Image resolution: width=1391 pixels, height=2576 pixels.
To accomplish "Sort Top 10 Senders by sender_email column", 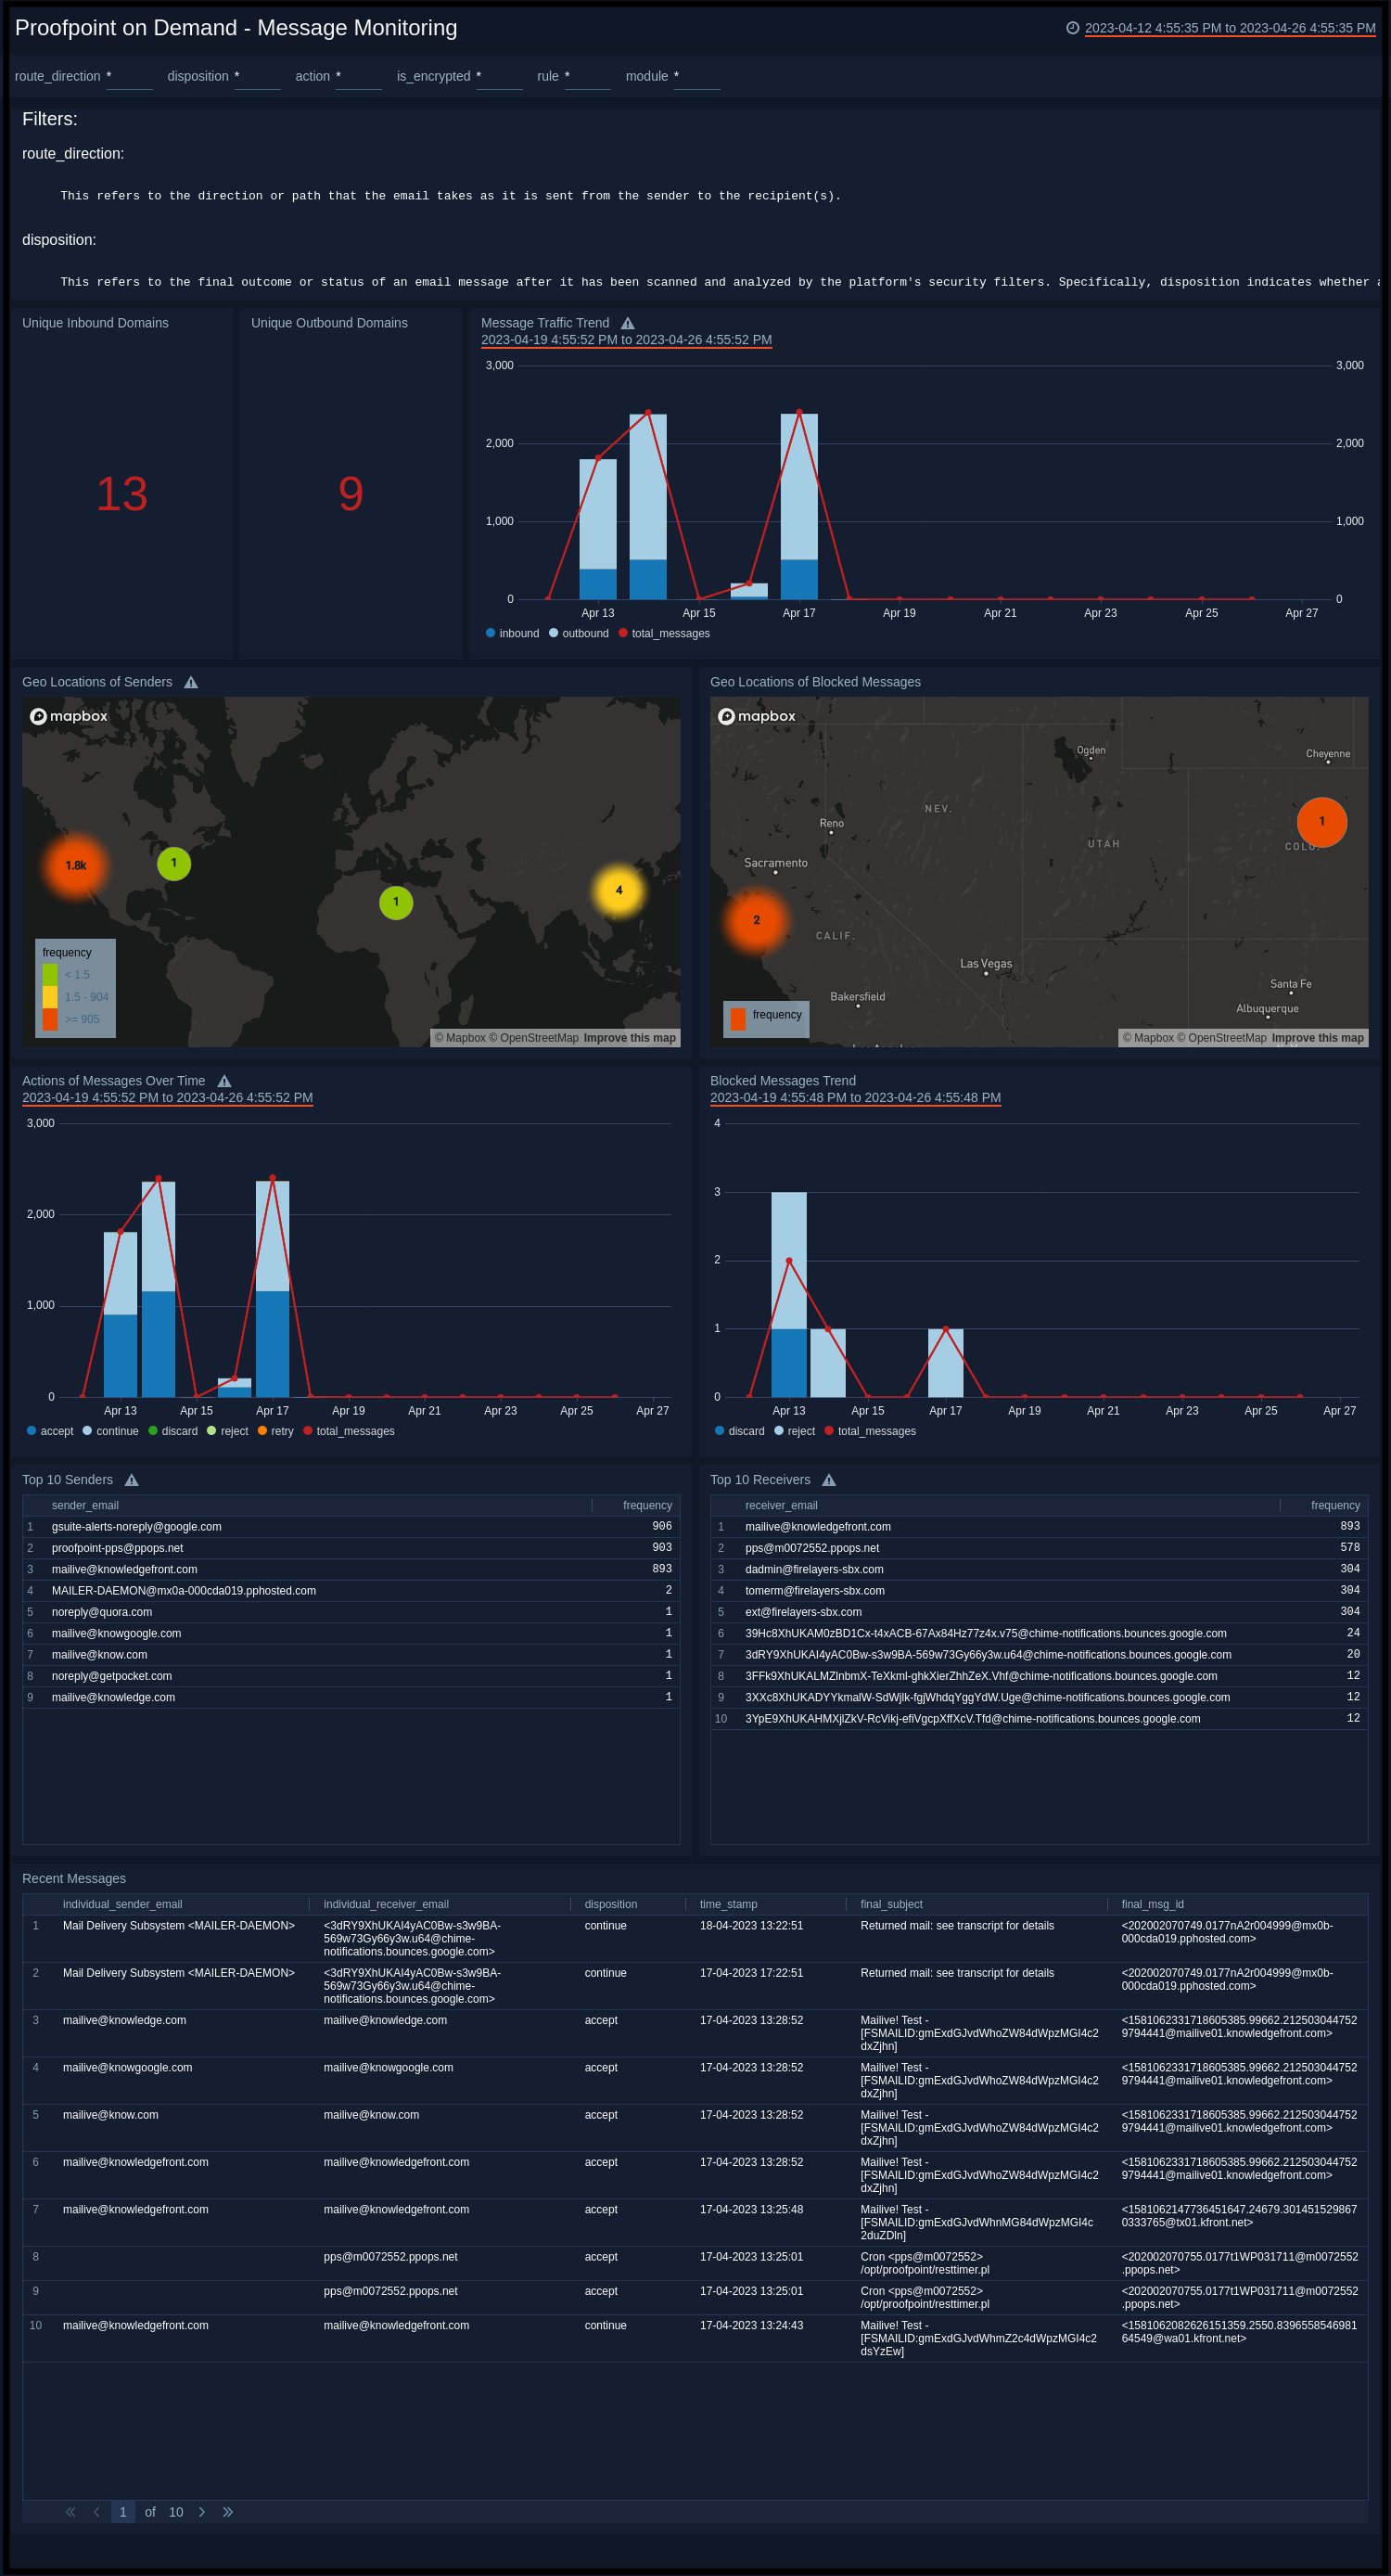I will 85,1505.
